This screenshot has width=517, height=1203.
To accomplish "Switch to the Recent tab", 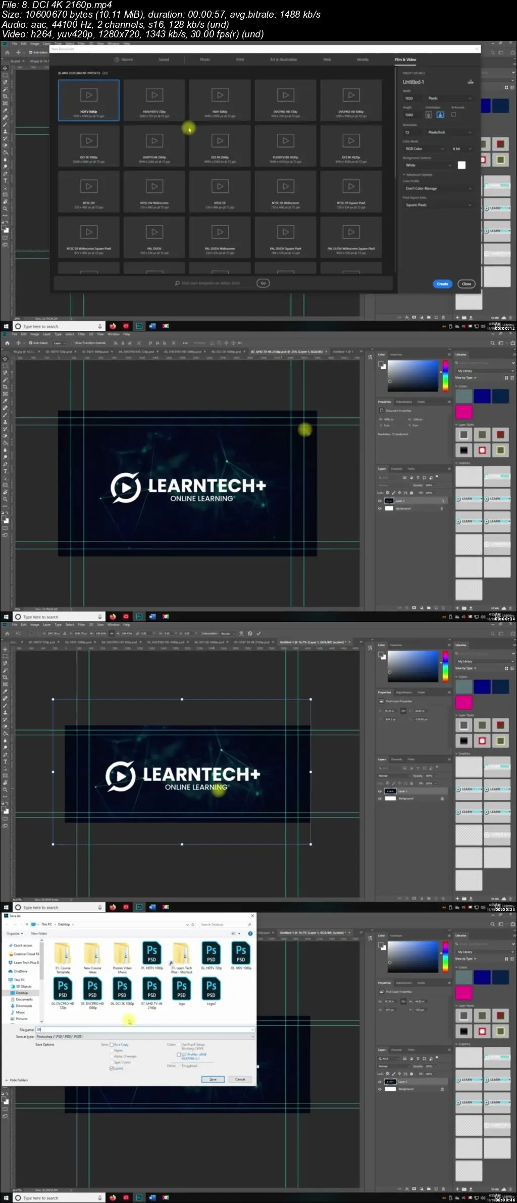I will (124, 60).
